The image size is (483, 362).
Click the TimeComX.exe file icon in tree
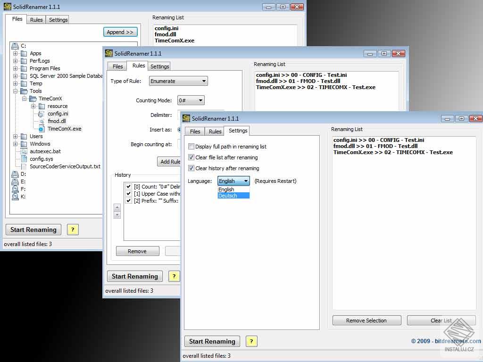(x=42, y=129)
